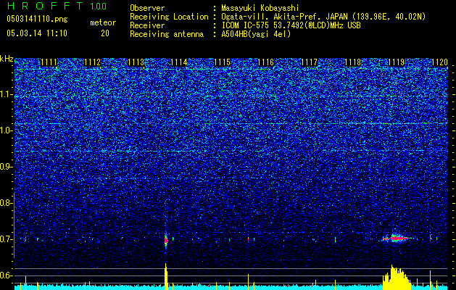Click the 1.1 kHz frequency label
This screenshot has width=456, height=290.
(x=7, y=94)
